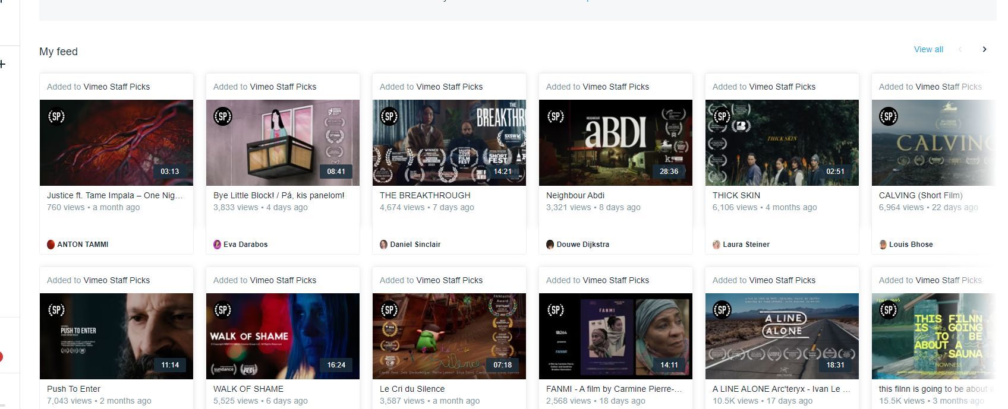The width and height of the screenshot is (1008, 409).
Task: Open the title 'Le Cri du Silence'
Action: (412, 389)
